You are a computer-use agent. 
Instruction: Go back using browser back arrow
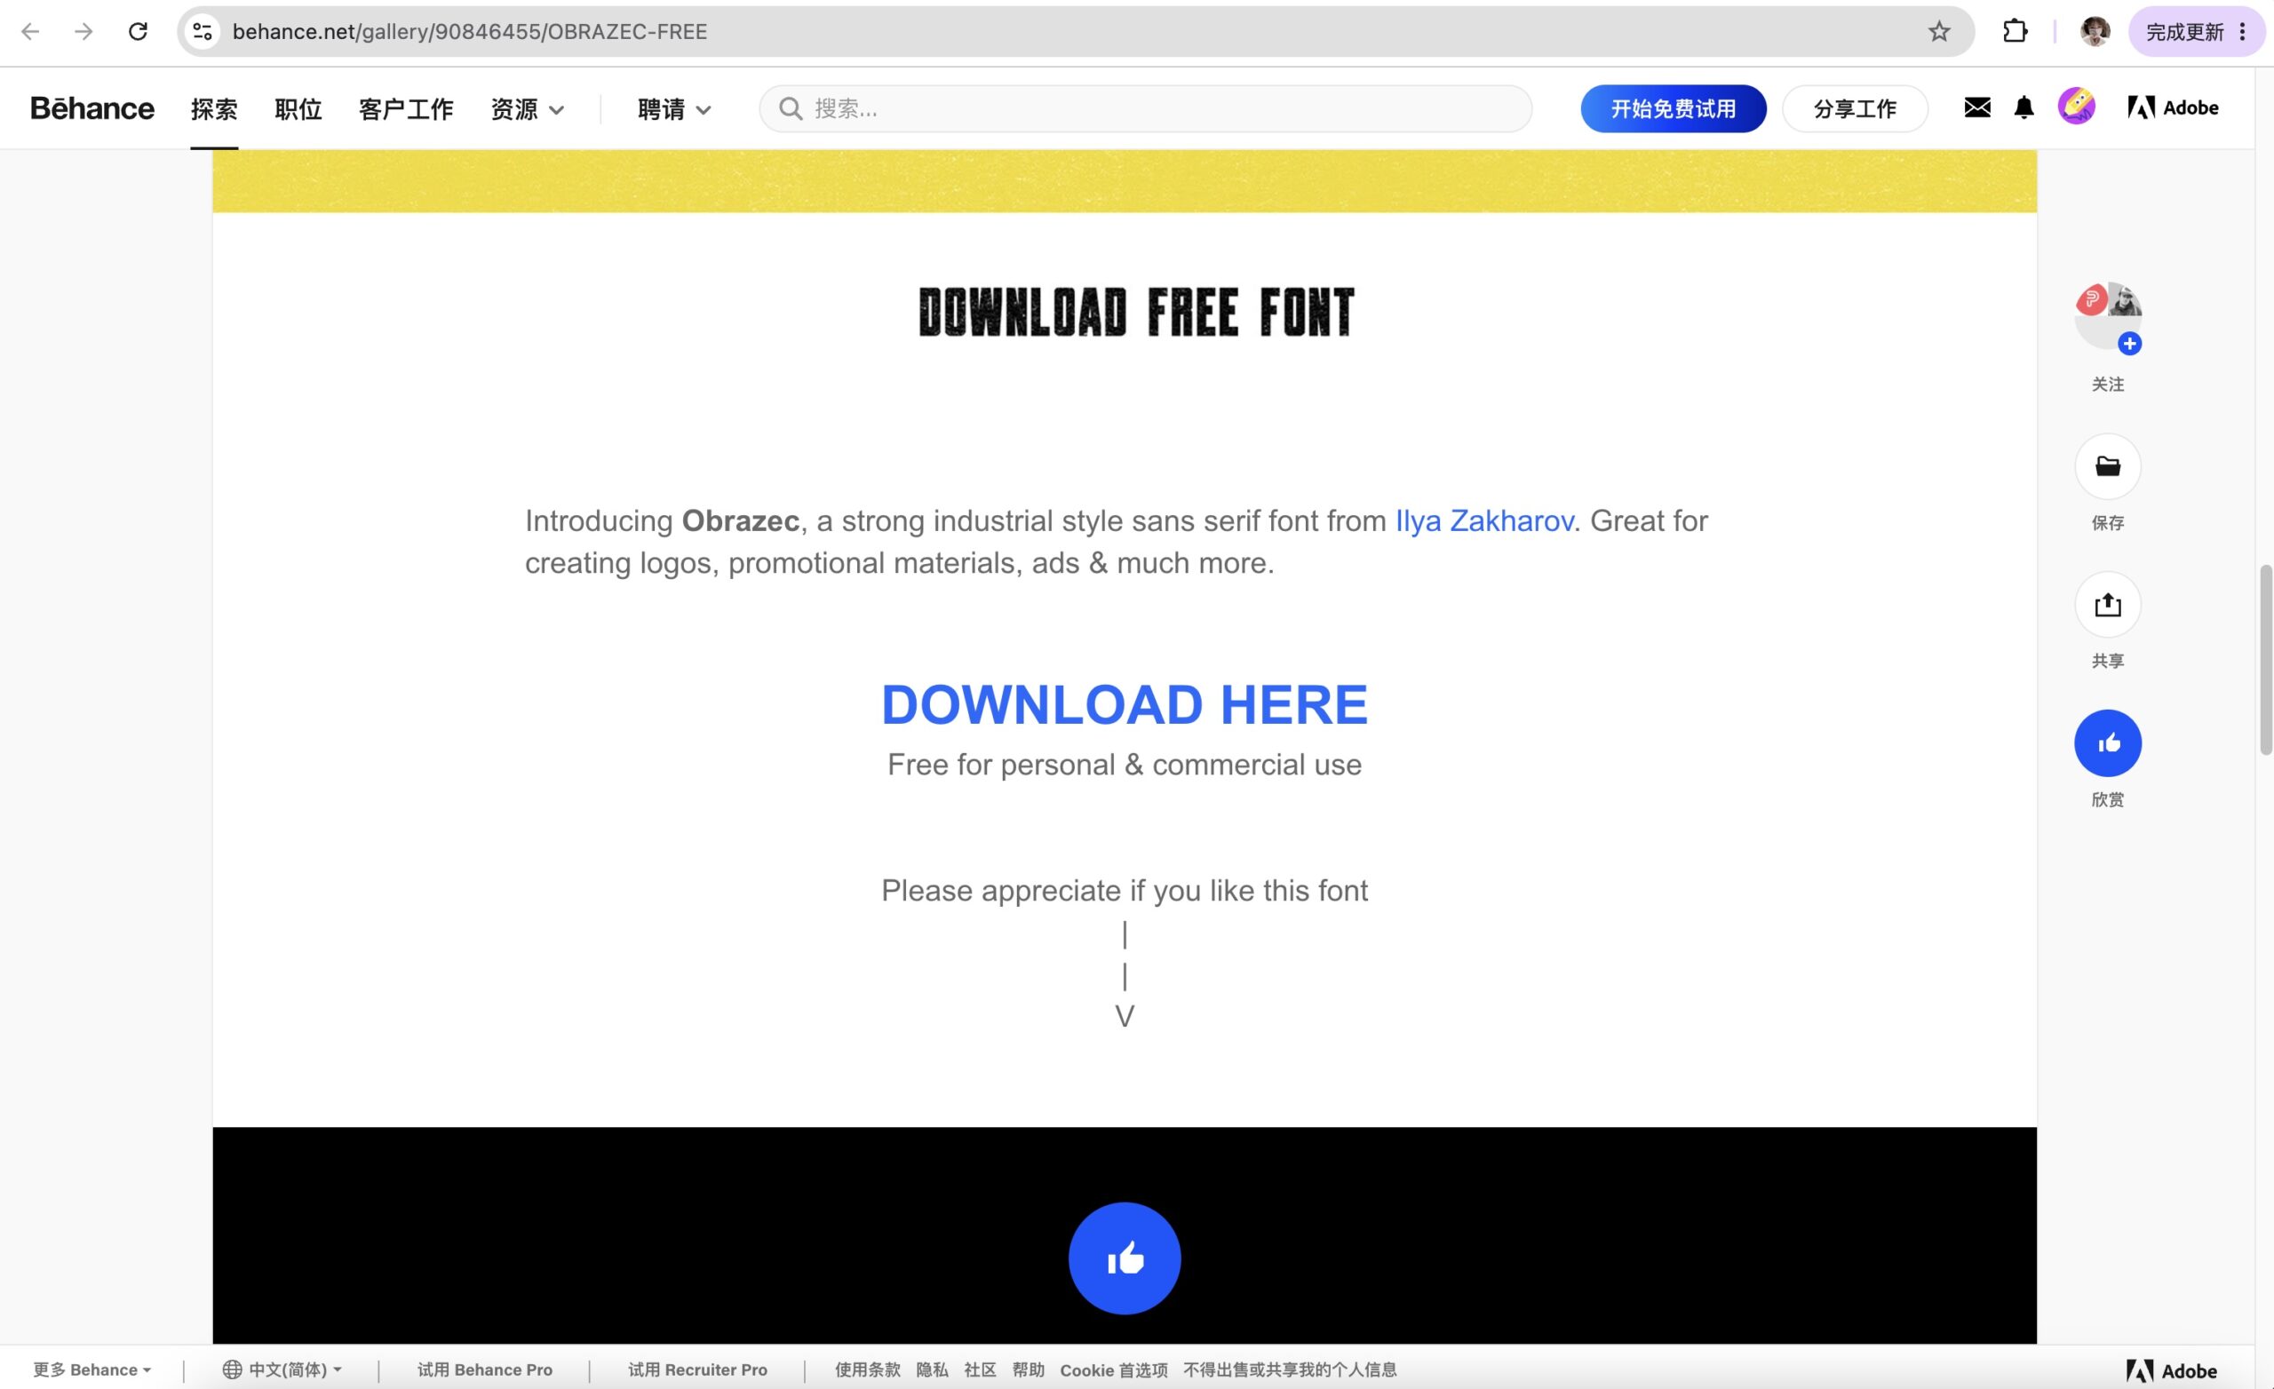coord(30,31)
